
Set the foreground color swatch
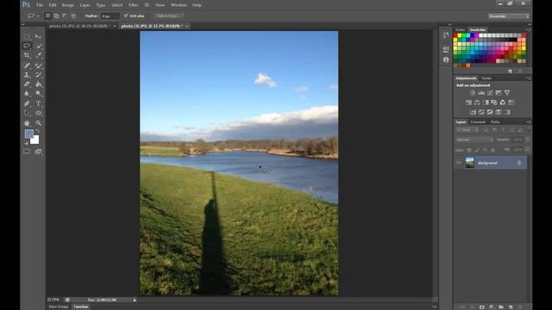click(x=29, y=133)
